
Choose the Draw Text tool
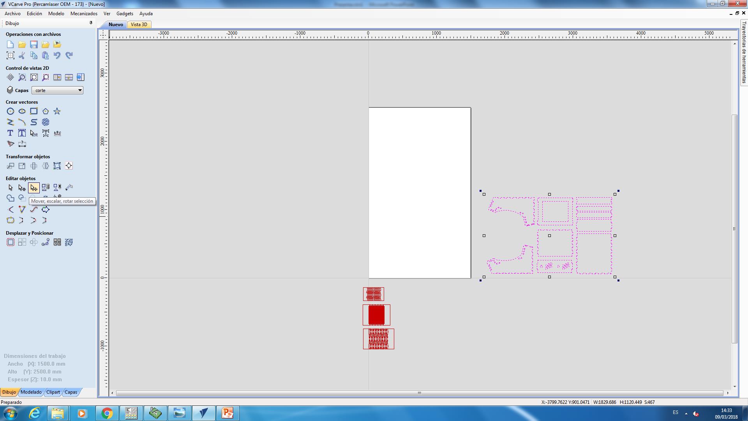pos(11,133)
